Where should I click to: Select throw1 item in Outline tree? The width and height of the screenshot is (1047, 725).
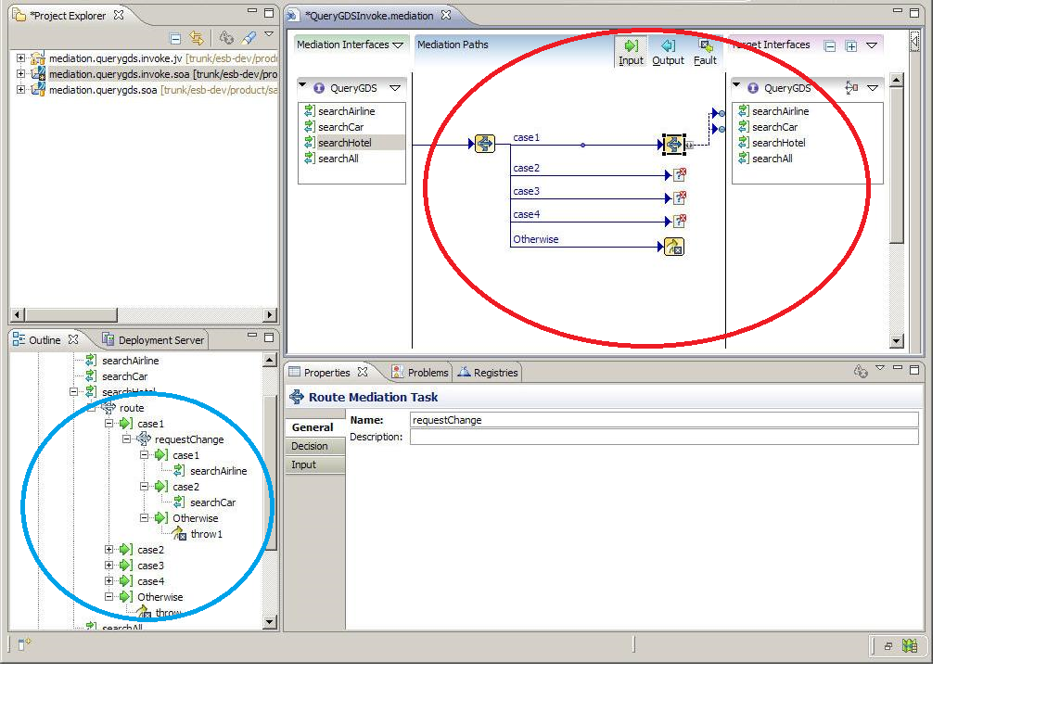point(206,534)
